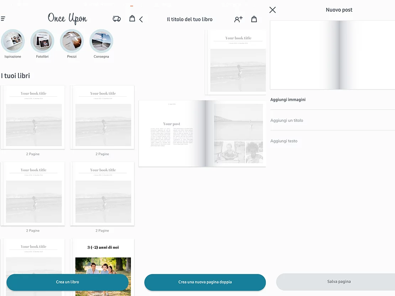Open the Your post double-page spread
395x296 pixels.
point(202,133)
